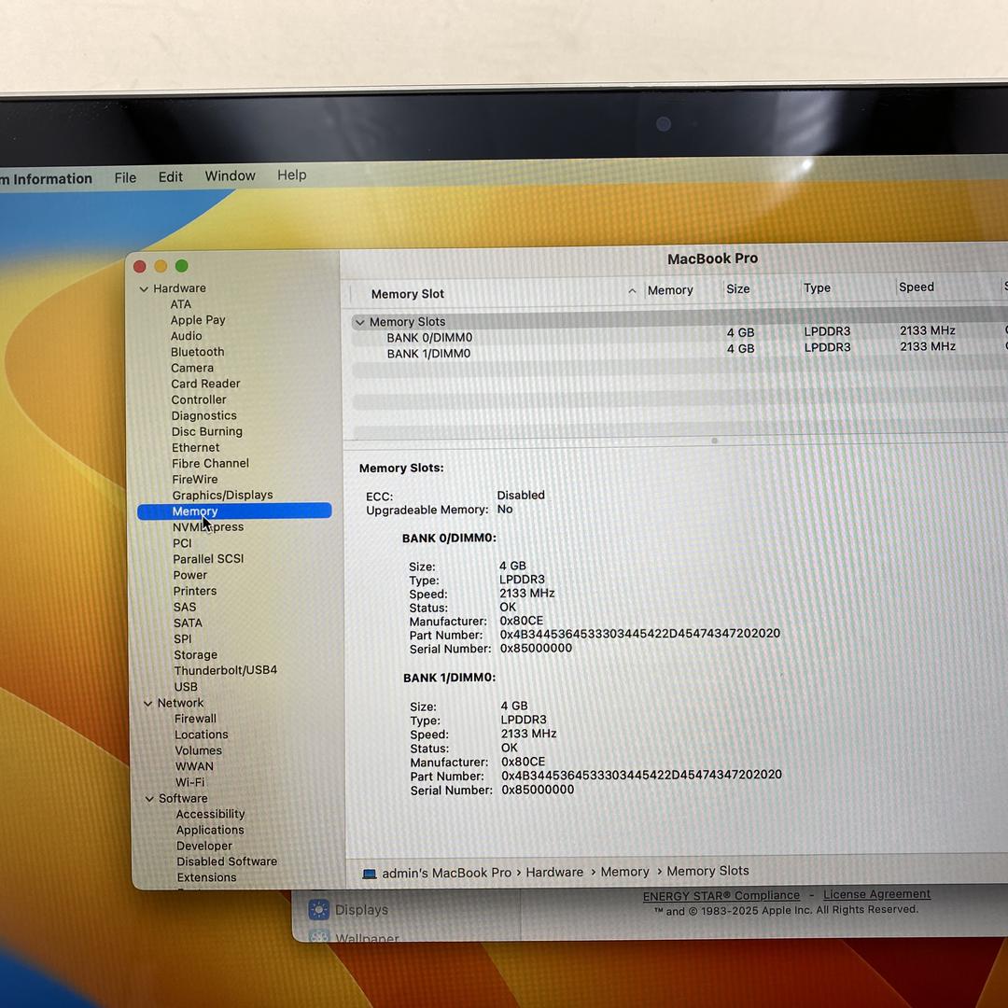This screenshot has width=1008, height=1008.
Task: Collapse the Network section chevron
Action: (147, 704)
